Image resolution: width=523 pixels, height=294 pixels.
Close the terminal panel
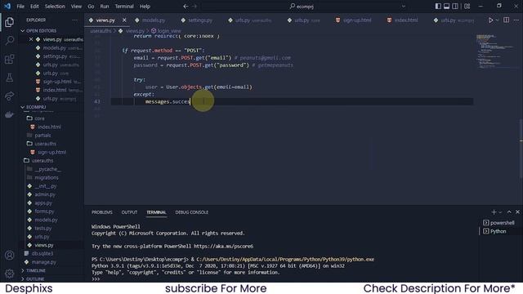click(x=517, y=212)
